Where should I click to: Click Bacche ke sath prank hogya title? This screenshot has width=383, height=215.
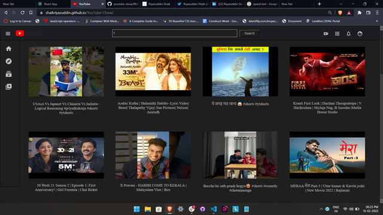click(x=241, y=188)
